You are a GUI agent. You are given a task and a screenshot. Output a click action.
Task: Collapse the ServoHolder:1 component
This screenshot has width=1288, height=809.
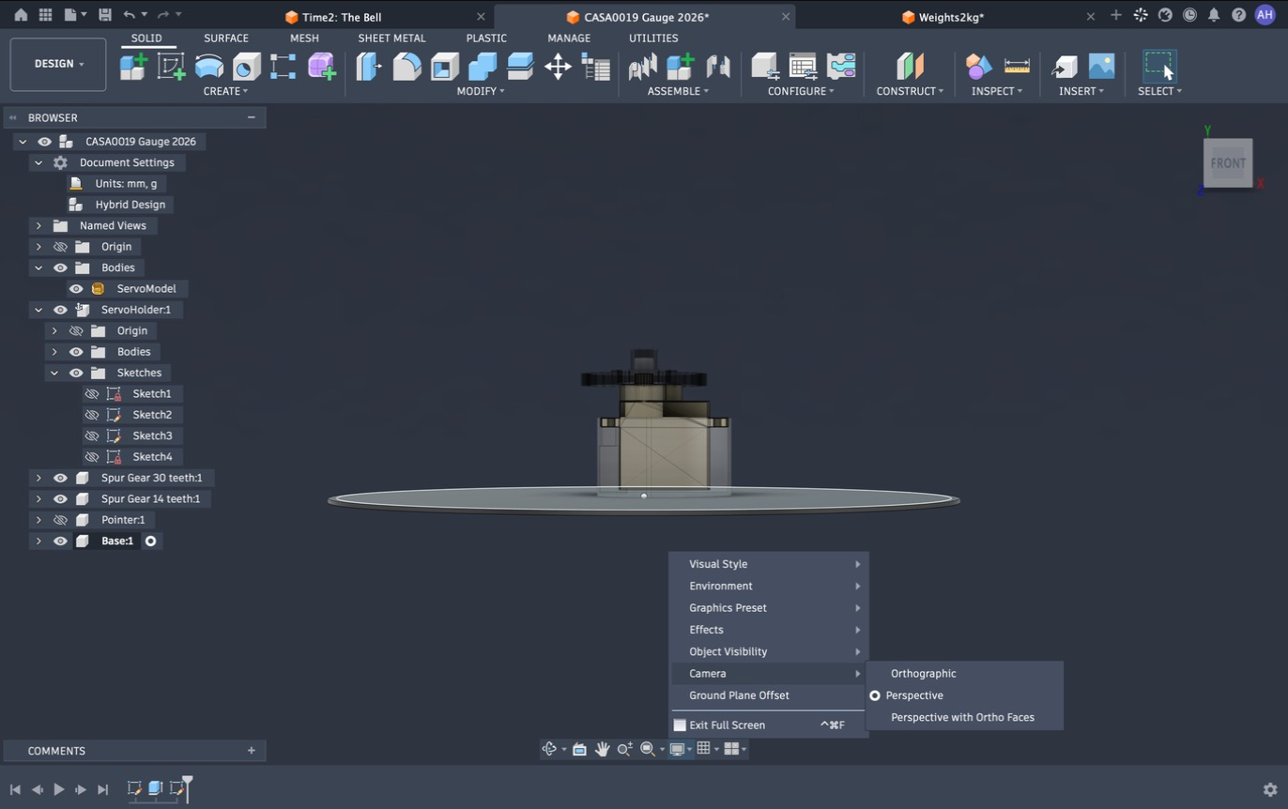pyautogui.click(x=38, y=310)
